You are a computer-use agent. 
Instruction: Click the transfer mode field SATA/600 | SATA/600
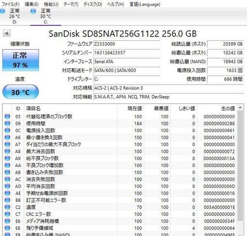pyautogui.click(x=126, y=70)
